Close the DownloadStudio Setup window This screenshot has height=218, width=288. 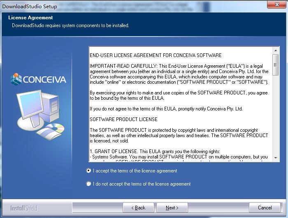click(277, 5)
